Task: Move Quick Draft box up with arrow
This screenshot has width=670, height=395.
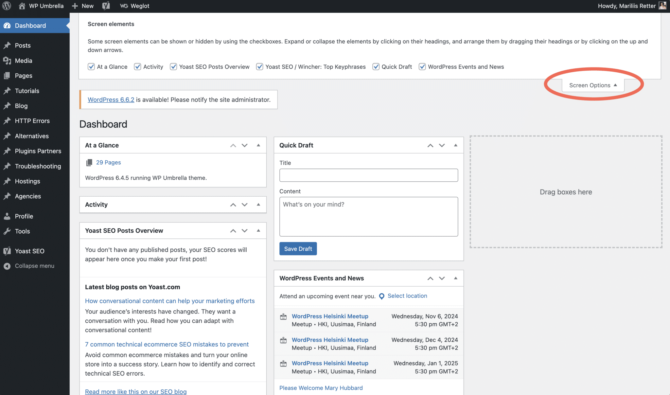Action: pos(430,145)
